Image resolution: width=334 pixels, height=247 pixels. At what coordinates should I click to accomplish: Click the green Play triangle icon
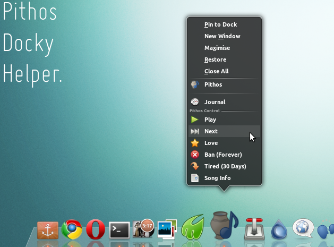click(195, 120)
